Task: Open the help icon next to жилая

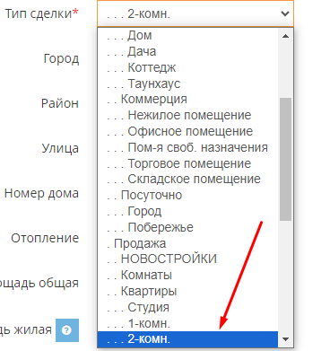Action: tap(67, 330)
